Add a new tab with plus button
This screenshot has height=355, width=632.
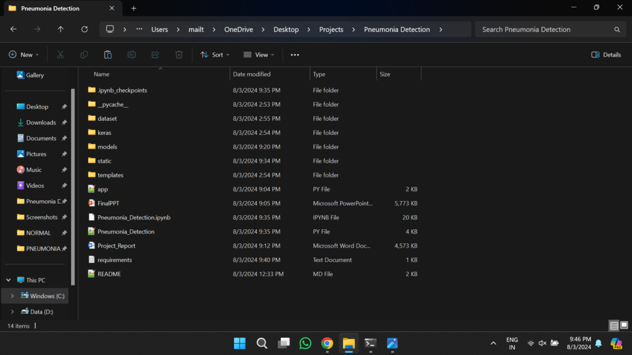tap(134, 9)
